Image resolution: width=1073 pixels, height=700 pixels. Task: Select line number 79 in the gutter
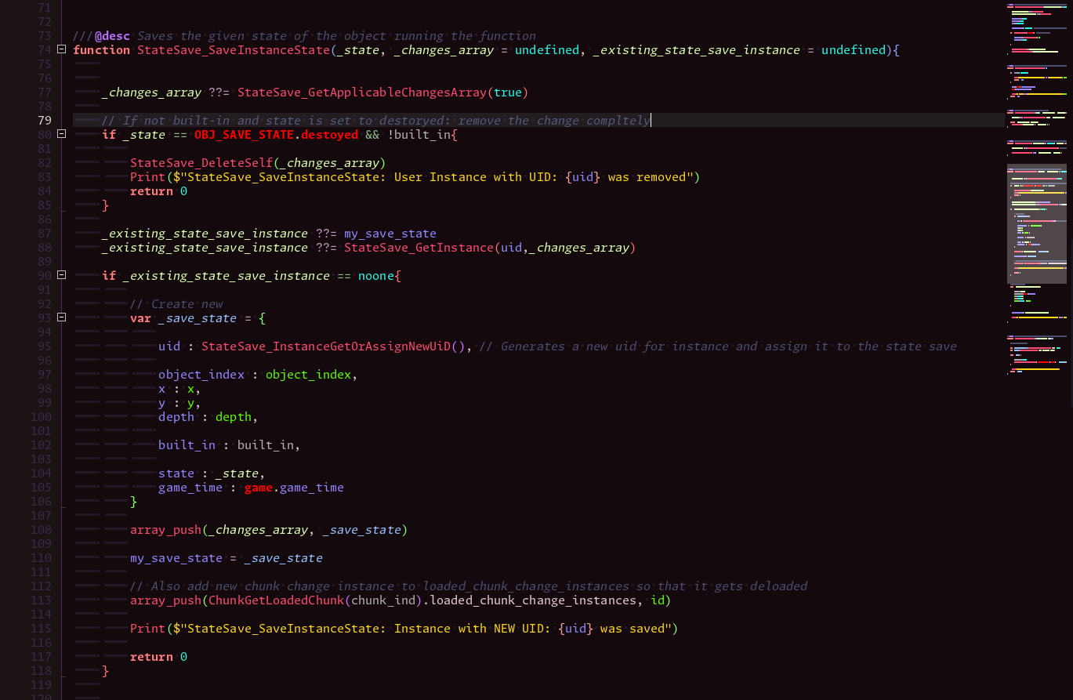pos(44,121)
